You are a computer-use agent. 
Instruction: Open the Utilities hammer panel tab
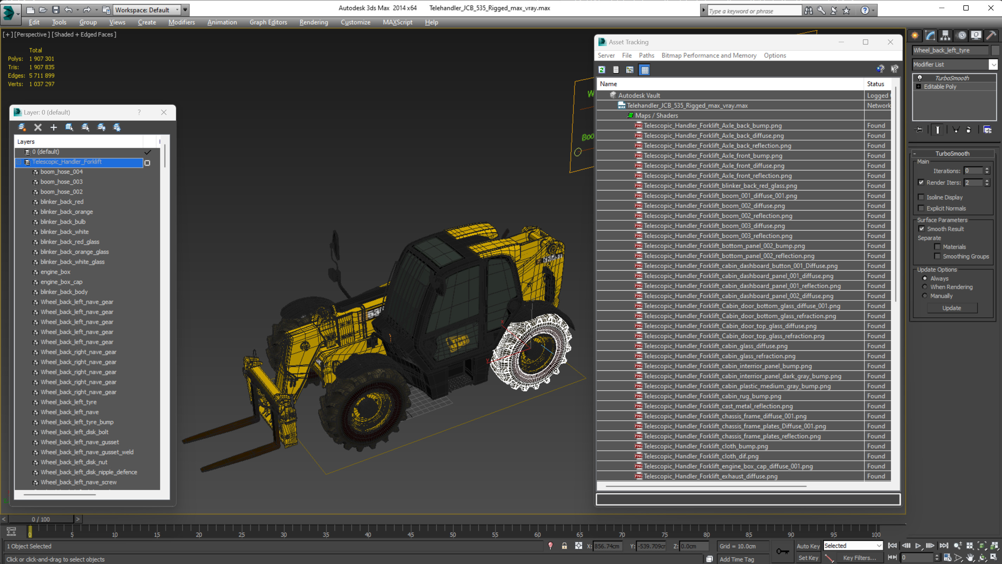coord(991,35)
